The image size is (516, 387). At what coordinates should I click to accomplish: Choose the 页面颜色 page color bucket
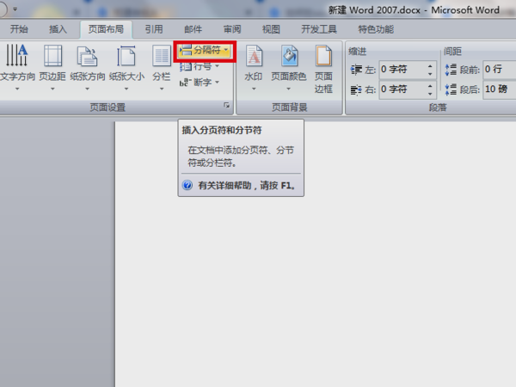289,67
